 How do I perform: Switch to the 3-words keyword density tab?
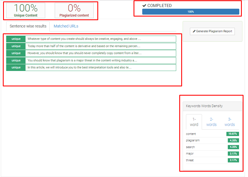pyautogui.click(x=230, y=122)
